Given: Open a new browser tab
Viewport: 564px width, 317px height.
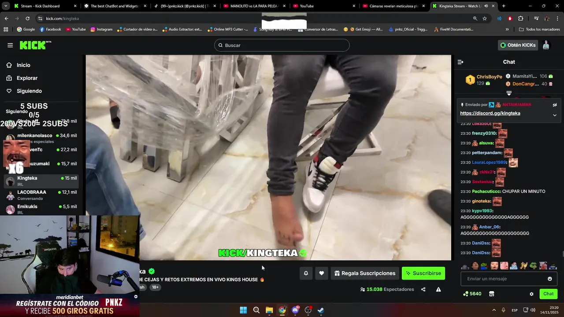Looking at the screenshot, I should click(504, 6).
